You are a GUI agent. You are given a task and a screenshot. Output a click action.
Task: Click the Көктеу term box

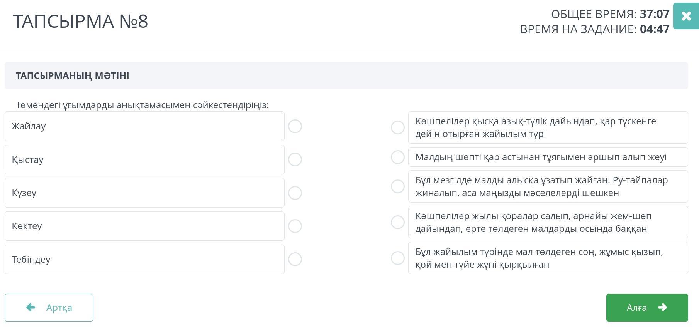click(x=144, y=226)
